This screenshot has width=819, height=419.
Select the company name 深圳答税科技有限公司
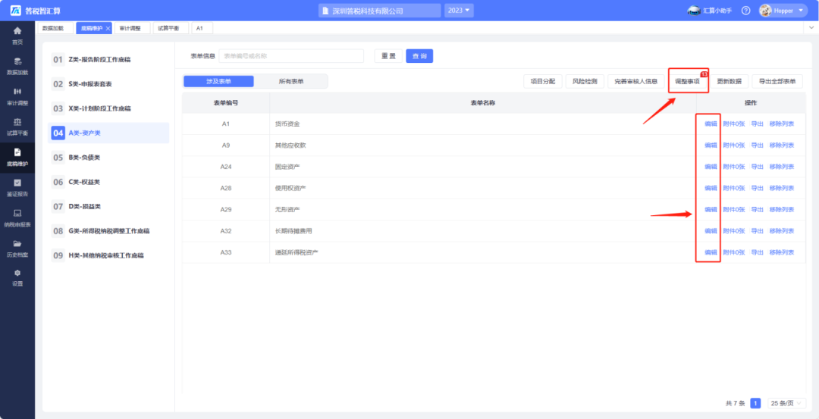(x=380, y=11)
